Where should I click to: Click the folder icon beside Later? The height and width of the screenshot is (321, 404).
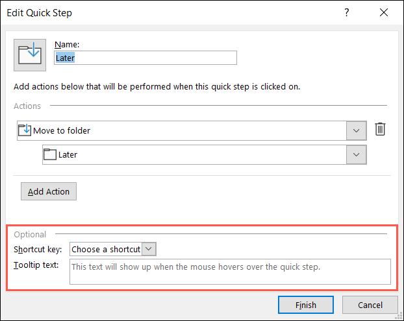(x=50, y=154)
